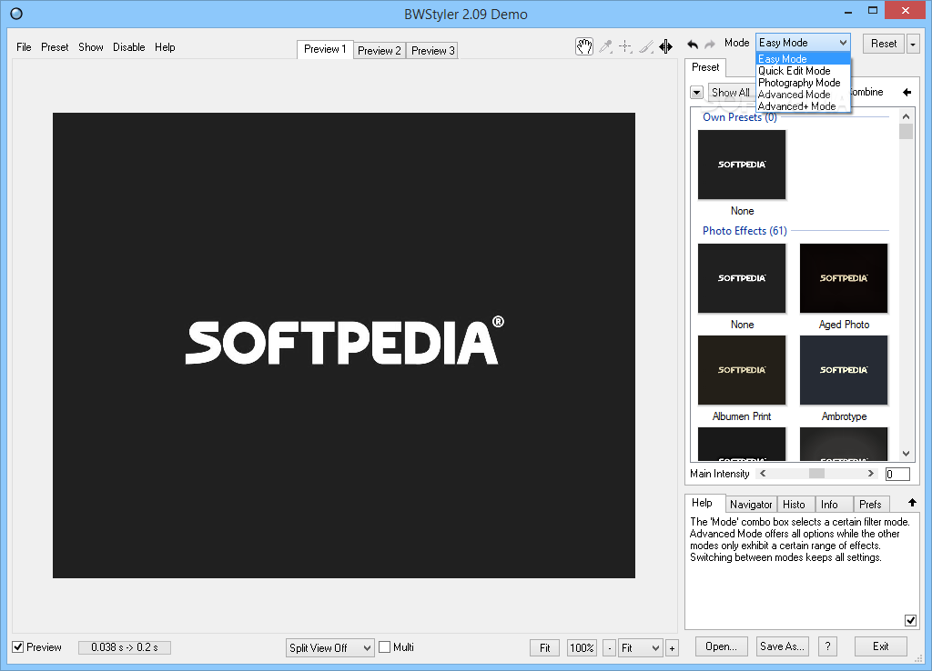Click the preset list scroll up arrow
The image size is (932, 671).
pyautogui.click(x=906, y=116)
